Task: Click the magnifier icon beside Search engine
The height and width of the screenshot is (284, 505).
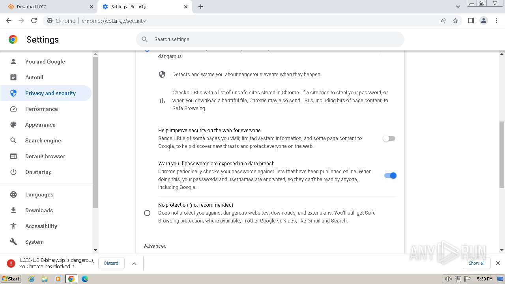Action: (x=13, y=140)
